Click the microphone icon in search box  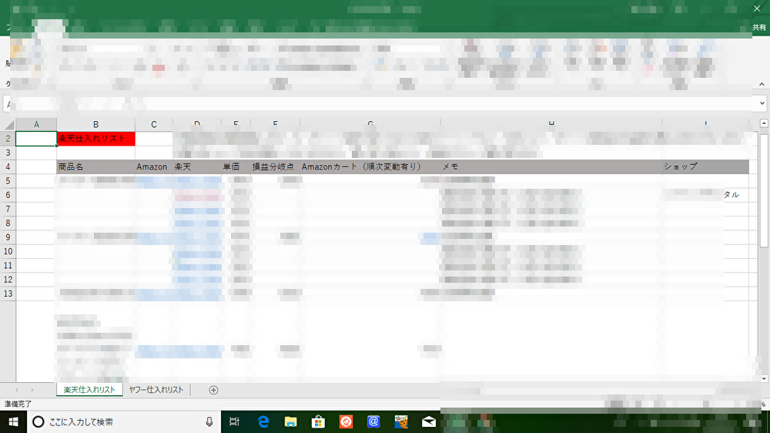click(209, 421)
